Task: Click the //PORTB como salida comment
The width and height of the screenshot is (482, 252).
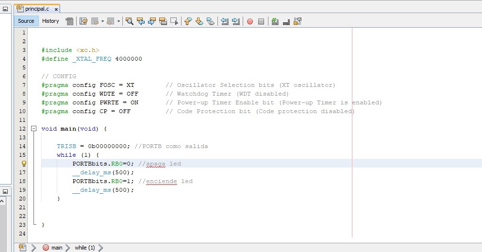Action: 171,146
